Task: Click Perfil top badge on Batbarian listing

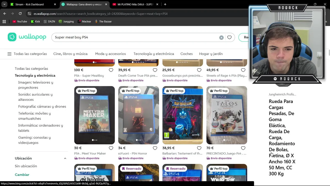Action: click(175, 91)
